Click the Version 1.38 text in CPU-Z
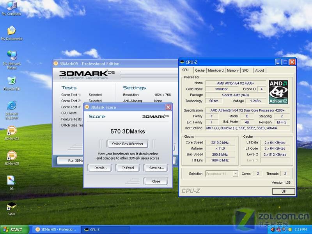 click(x=281, y=183)
